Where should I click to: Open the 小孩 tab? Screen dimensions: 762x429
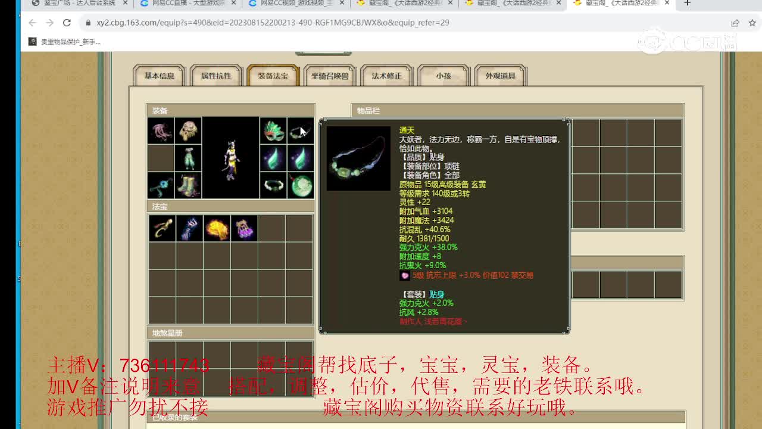(x=444, y=76)
